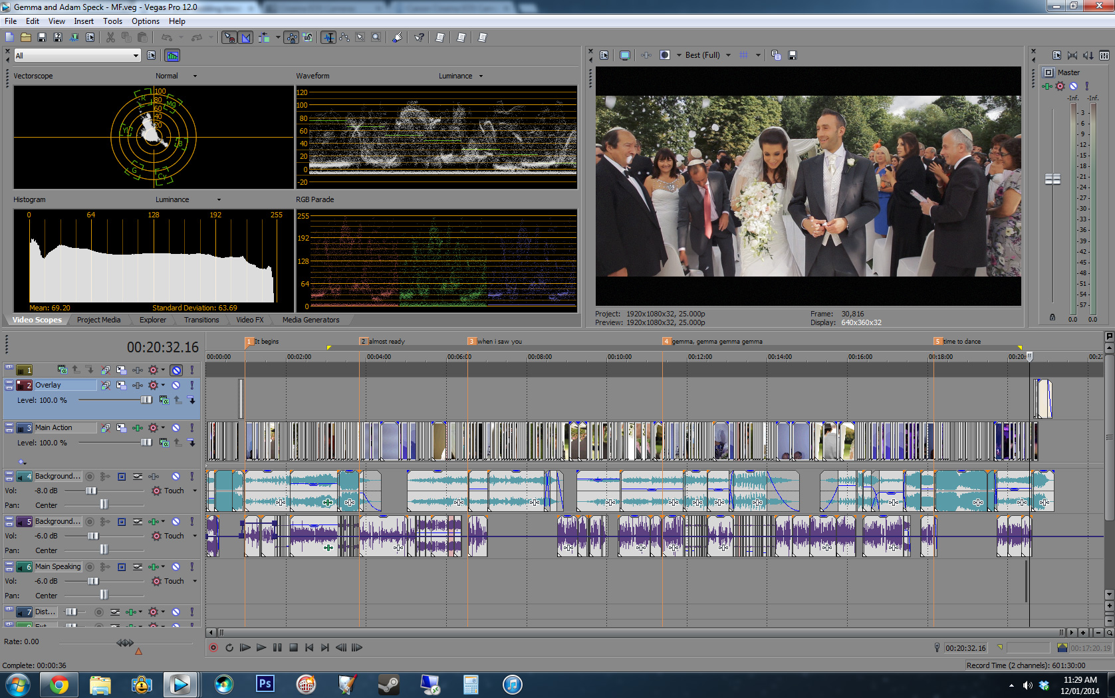Switch to the Transitions tab
The image size is (1115, 698).
[x=201, y=320]
